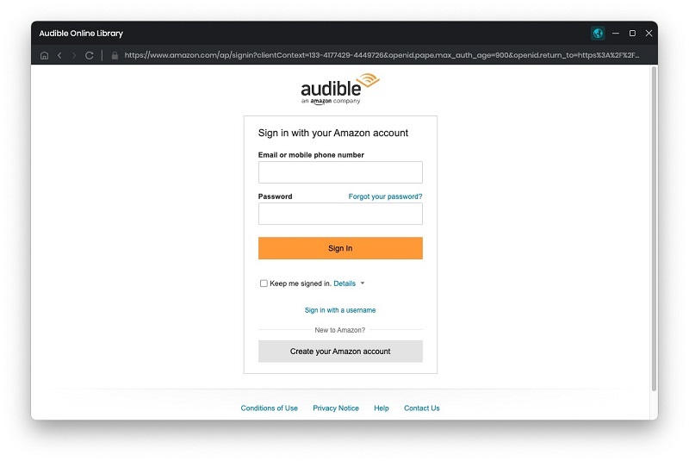Focus the Email or mobile phone number field

tap(340, 172)
